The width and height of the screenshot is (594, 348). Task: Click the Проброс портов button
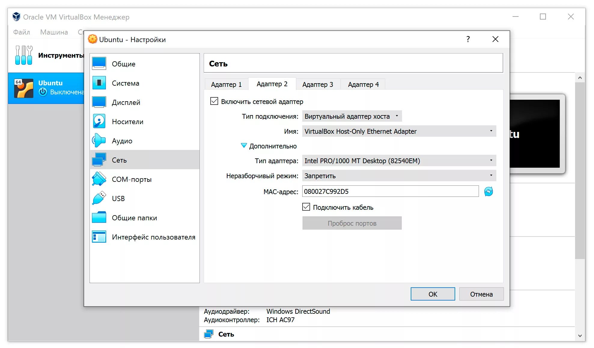(x=352, y=223)
